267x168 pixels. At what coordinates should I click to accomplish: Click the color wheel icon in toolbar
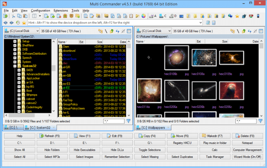tap(143, 16)
